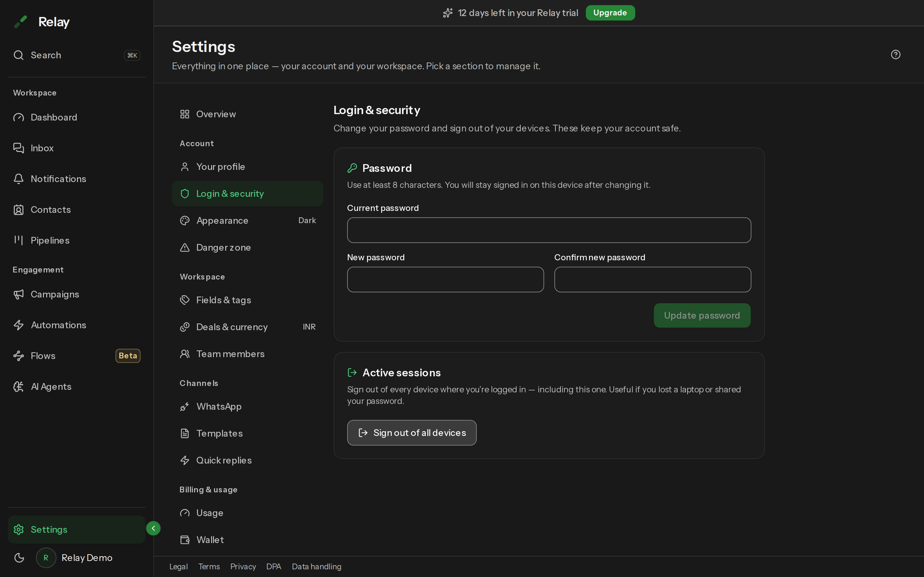Screen dimensions: 924x577
Task: Open Appearance settings showing Dark
Action: 247,221
